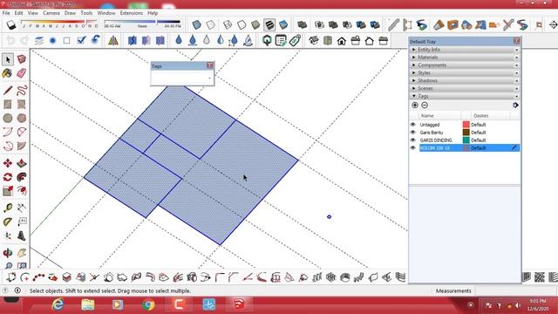
Task: Switch to X-Ray face style
Action: [196, 24]
